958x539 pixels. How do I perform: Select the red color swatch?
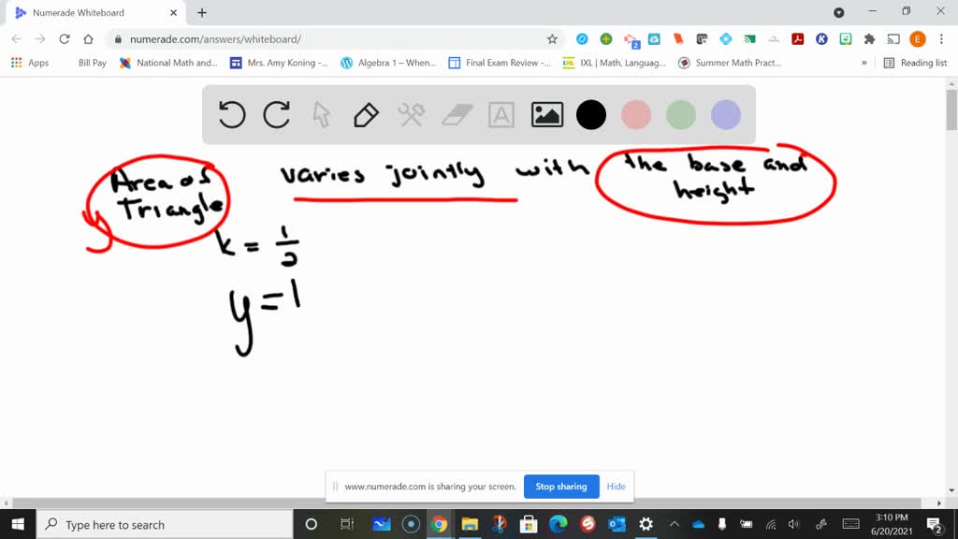click(x=636, y=114)
